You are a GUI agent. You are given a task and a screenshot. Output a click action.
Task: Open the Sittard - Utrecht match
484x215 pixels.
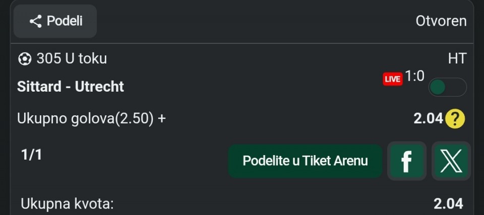click(71, 87)
